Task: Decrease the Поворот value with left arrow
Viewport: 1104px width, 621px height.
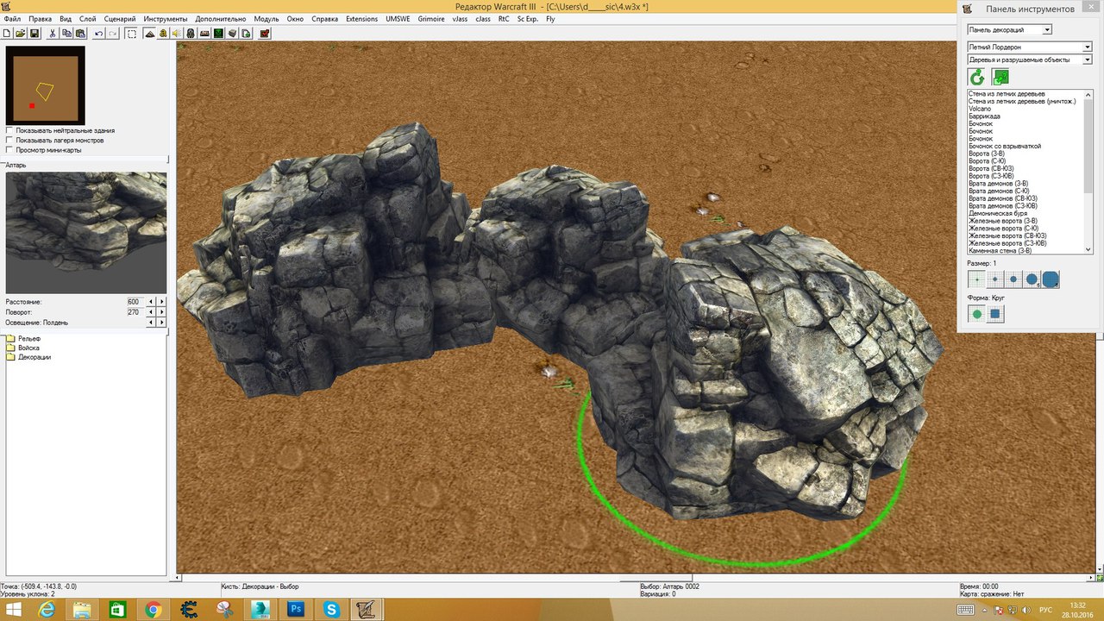Action: click(152, 312)
